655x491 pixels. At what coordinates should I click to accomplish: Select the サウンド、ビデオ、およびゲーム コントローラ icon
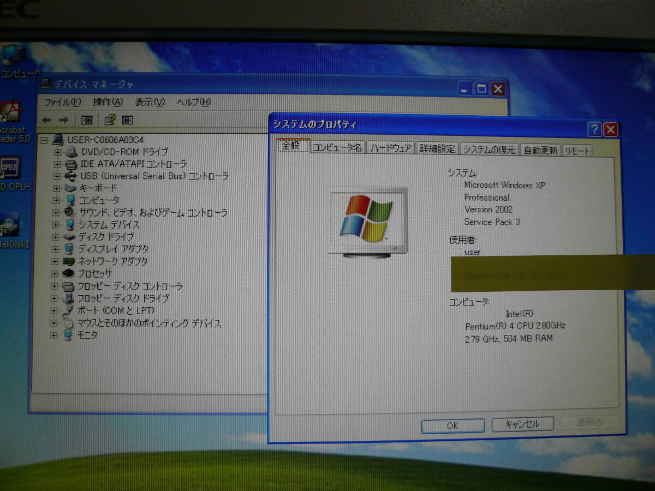(x=70, y=212)
